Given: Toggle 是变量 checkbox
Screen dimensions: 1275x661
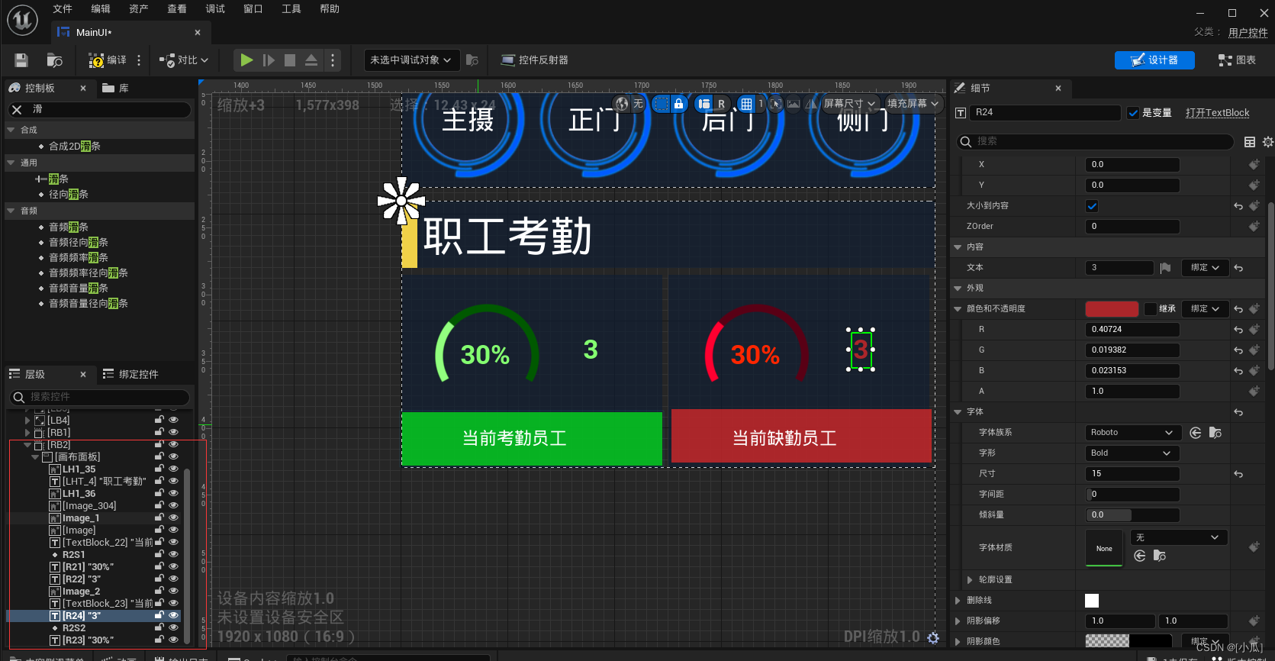Looking at the screenshot, I should click(x=1133, y=113).
